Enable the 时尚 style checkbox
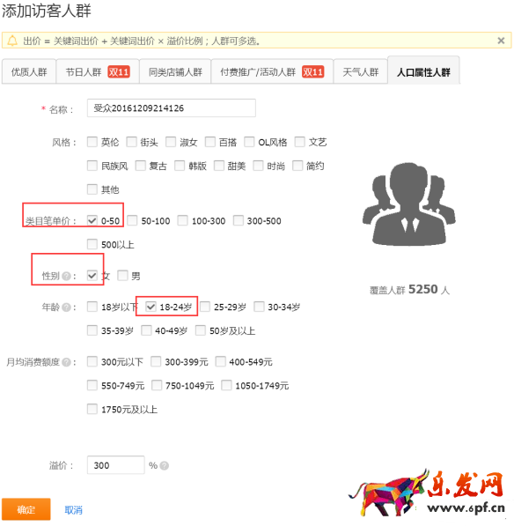The image size is (514, 526). point(258,166)
